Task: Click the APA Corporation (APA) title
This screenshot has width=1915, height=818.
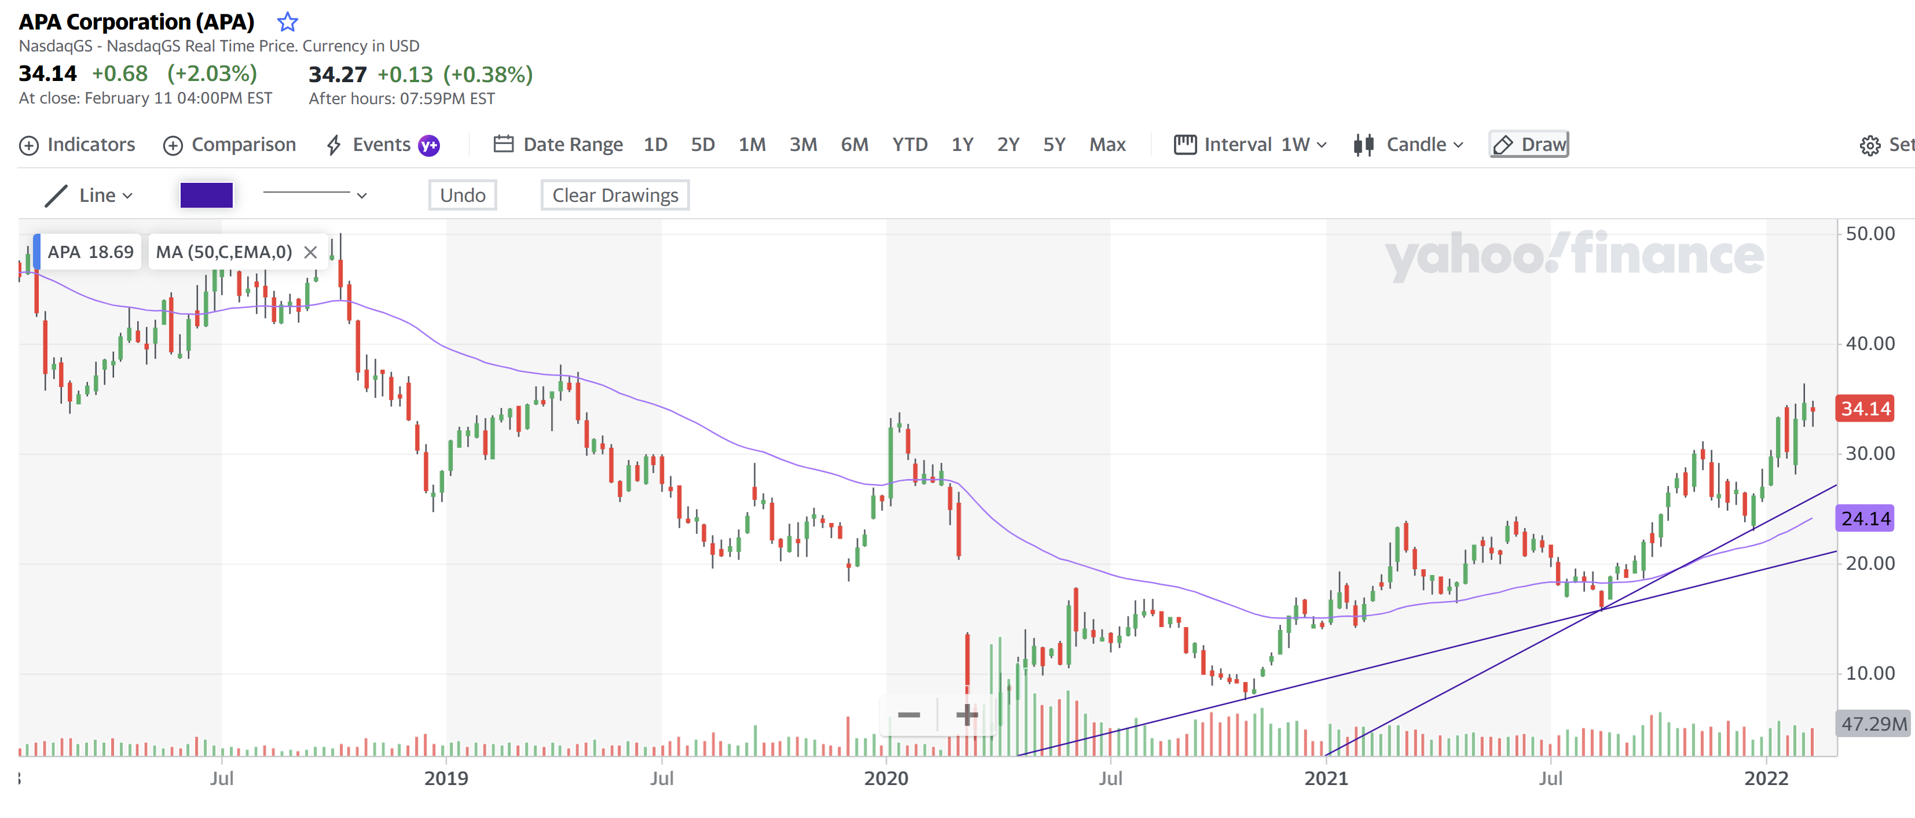Action: [x=136, y=23]
